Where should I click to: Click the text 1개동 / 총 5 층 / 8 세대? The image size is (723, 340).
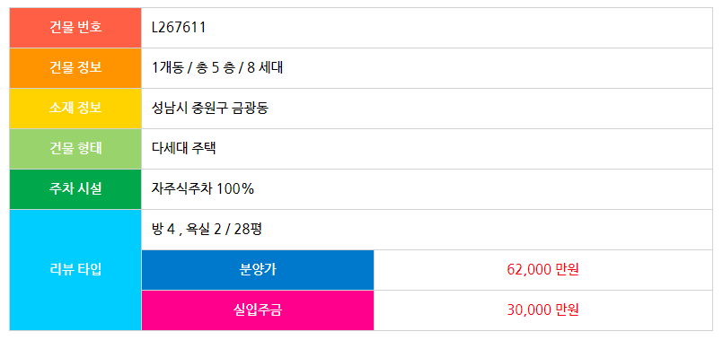pyautogui.click(x=217, y=68)
